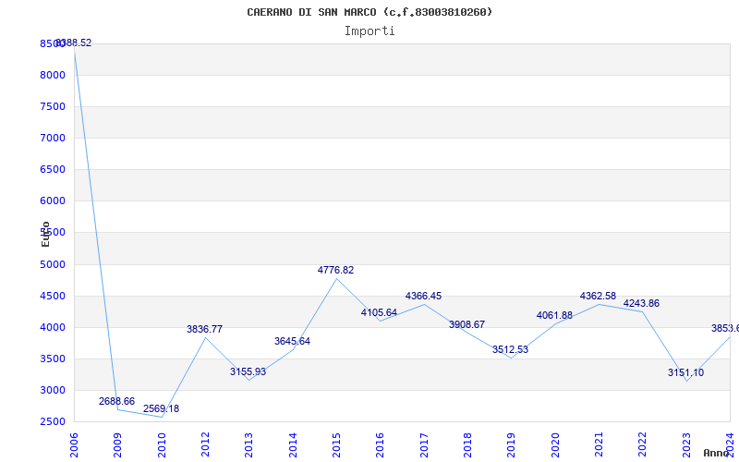Image resolution: width=739 pixels, height=462 pixels.
Task: Click the 8388.52 data label at top
Action: [74, 43]
